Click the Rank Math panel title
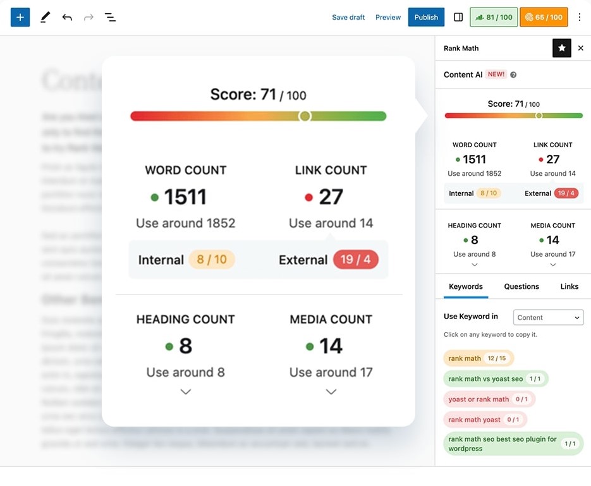This screenshot has height=486, width=591. click(x=461, y=48)
